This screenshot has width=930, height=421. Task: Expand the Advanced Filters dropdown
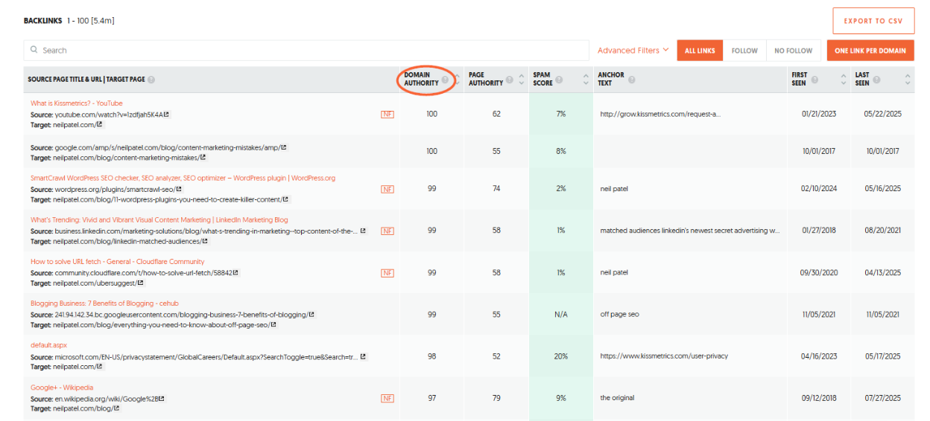click(x=633, y=51)
